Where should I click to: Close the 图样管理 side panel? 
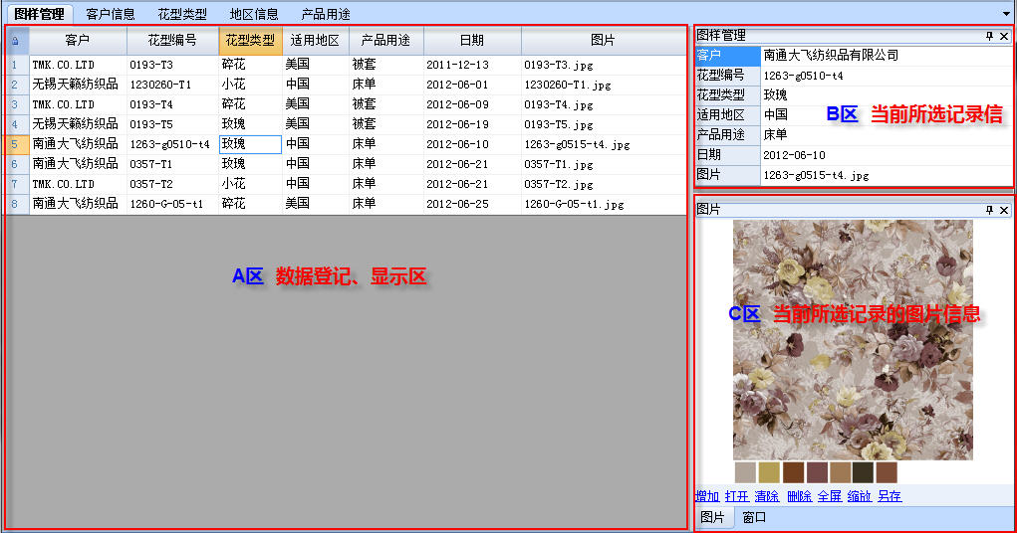point(1004,36)
